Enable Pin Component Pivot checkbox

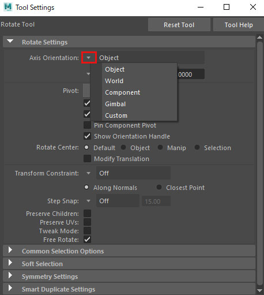pyautogui.click(x=87, y=125)
